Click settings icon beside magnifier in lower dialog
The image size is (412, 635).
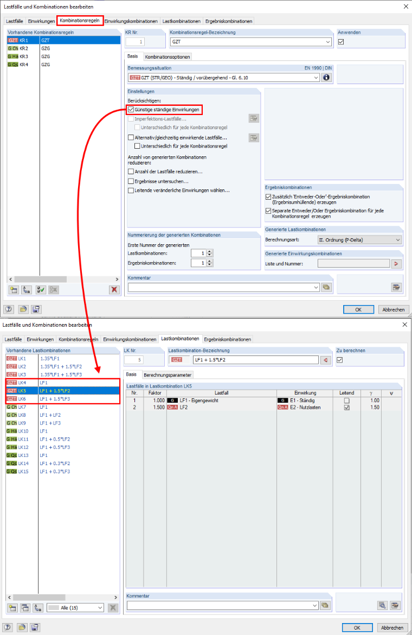click(395, 606)
